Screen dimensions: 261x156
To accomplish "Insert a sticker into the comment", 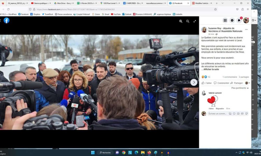I will coord(246,114).
